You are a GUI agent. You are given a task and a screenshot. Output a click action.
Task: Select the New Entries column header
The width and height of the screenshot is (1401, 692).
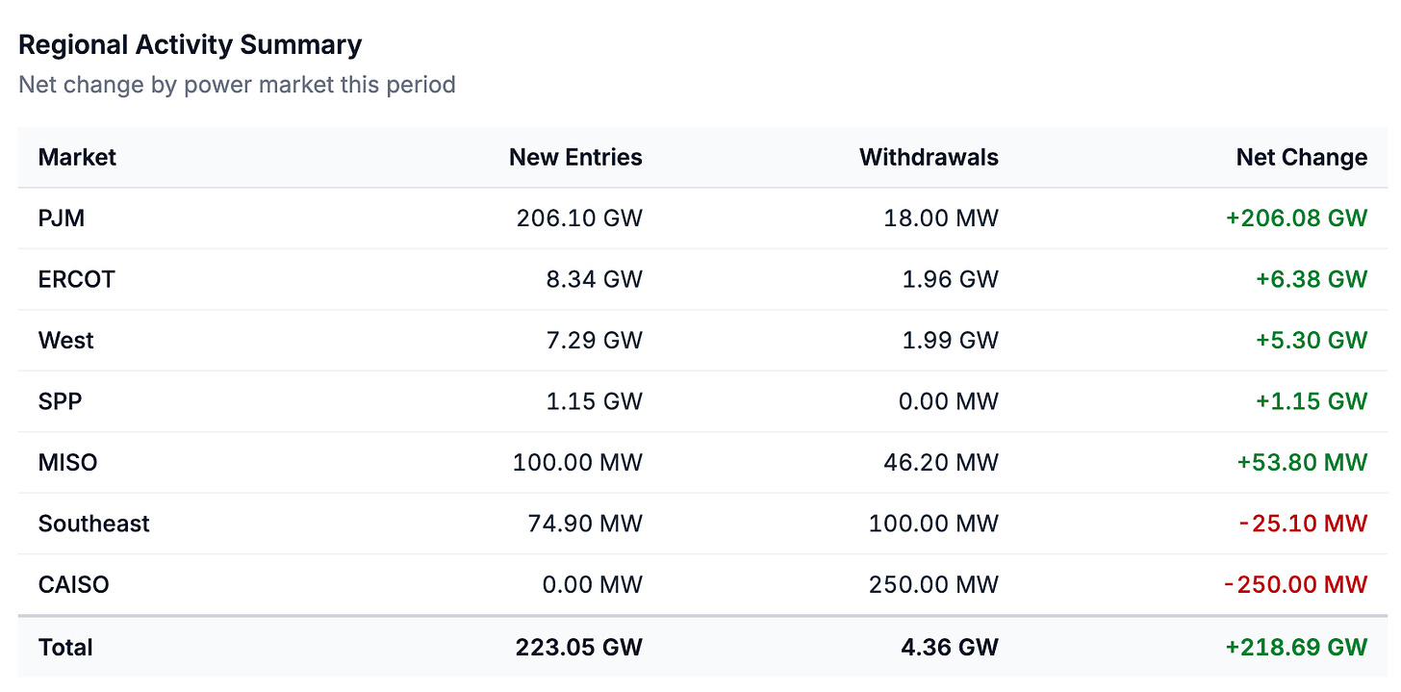[575, 157]
